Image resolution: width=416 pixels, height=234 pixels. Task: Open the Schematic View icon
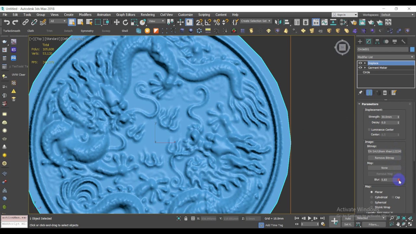[344, 22]
